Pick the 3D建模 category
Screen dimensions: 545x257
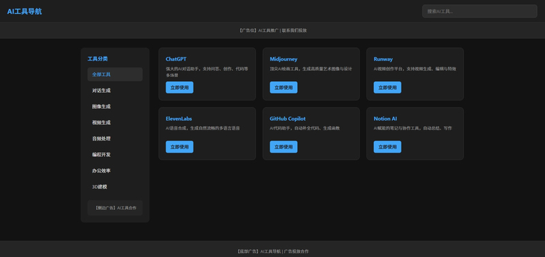tap(115, 187)
